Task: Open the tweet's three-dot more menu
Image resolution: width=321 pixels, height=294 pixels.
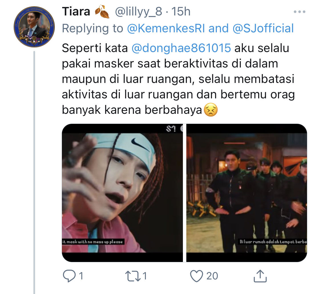Action: coord(300,12)
